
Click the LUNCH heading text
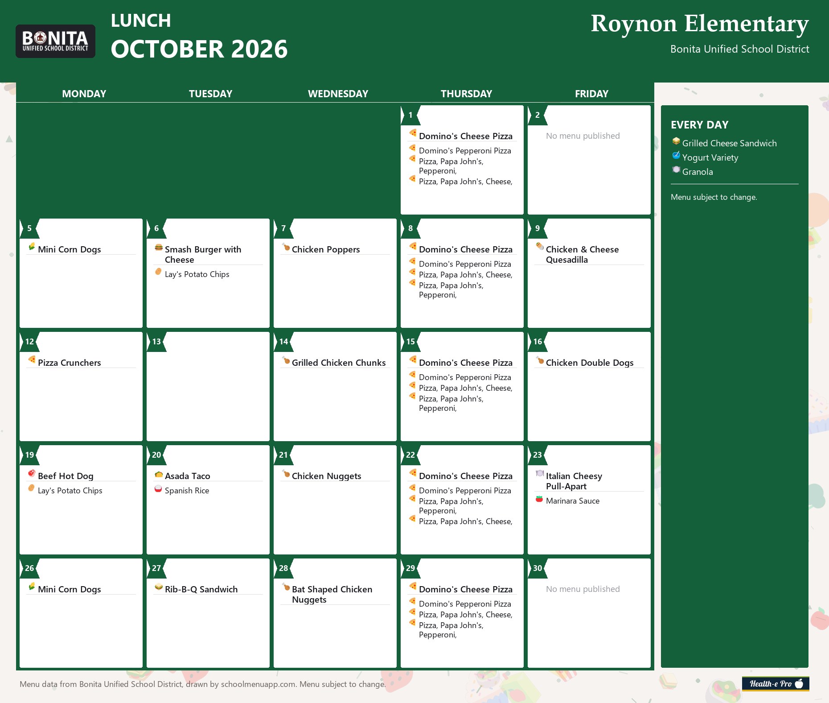click(x=141, y=21)
